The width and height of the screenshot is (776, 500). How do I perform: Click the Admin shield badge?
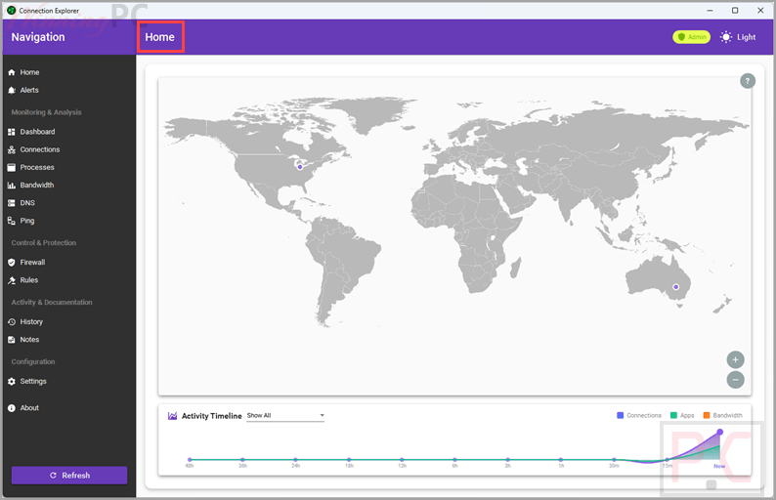691,37
